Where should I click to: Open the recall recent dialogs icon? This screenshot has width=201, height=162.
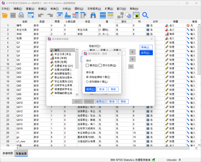click(31, 15)
